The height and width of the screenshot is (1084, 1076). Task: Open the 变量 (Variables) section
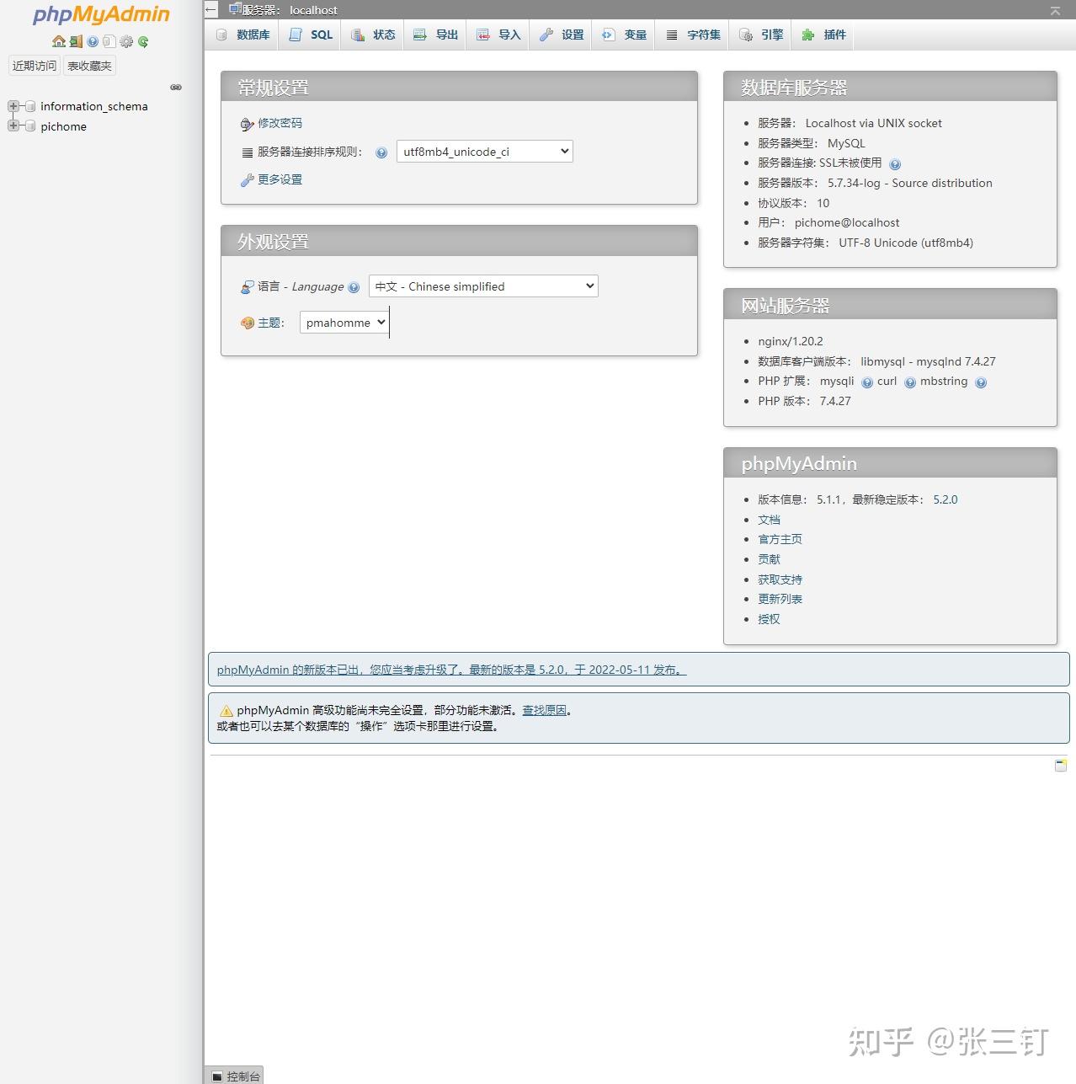(624, 35)
